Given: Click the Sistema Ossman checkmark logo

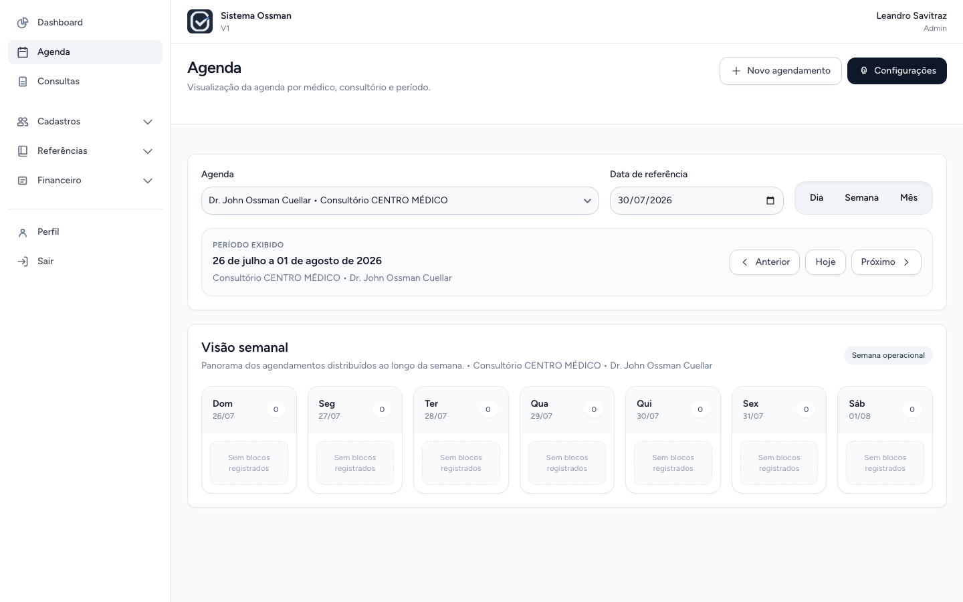Looking at the screenshot, I should (200, 21).
